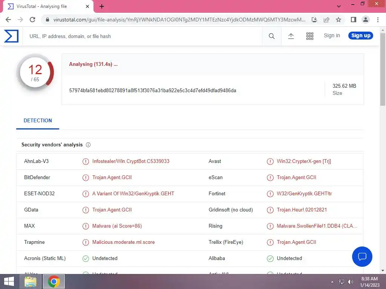
Task: Click the address bar URL
Action: tap(179, 20)
